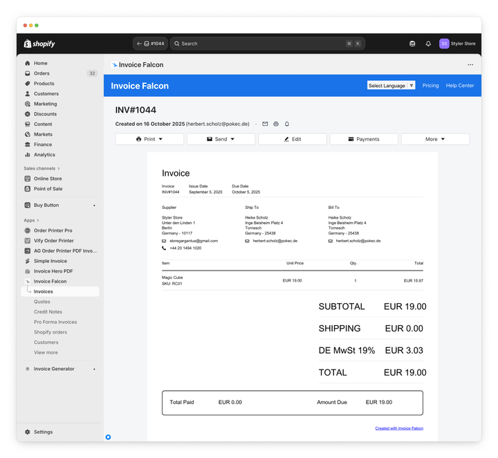Click supplier email storegargantua@gmail.com
This screenshot has height=458, width=498.
click(194, 241)
